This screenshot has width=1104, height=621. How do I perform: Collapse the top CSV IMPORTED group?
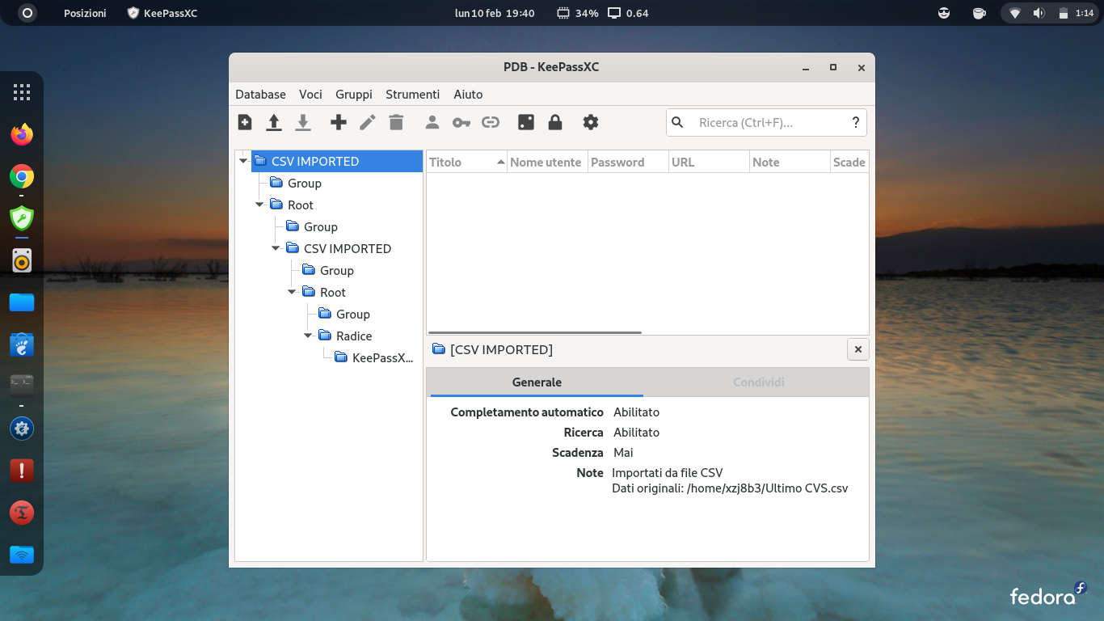click(243, 161)
